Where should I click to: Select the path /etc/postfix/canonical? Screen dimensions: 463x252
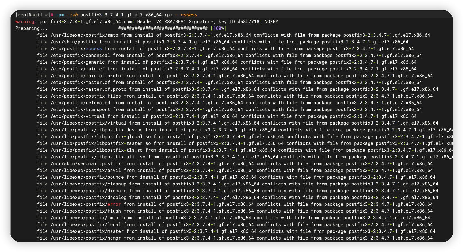81,55
